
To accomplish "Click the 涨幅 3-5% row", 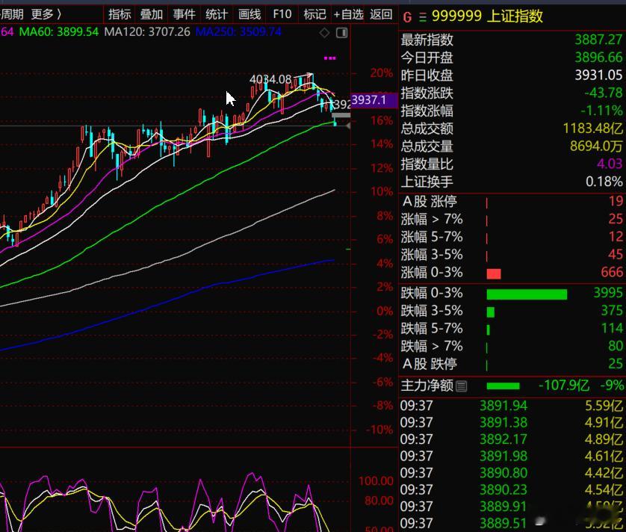I will [x=512, y=255].
